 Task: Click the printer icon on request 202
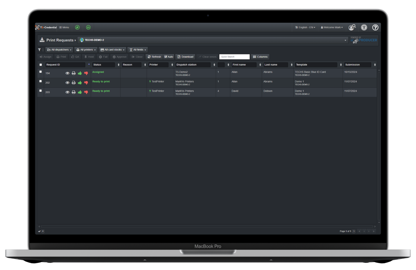[x=73, y=83]
